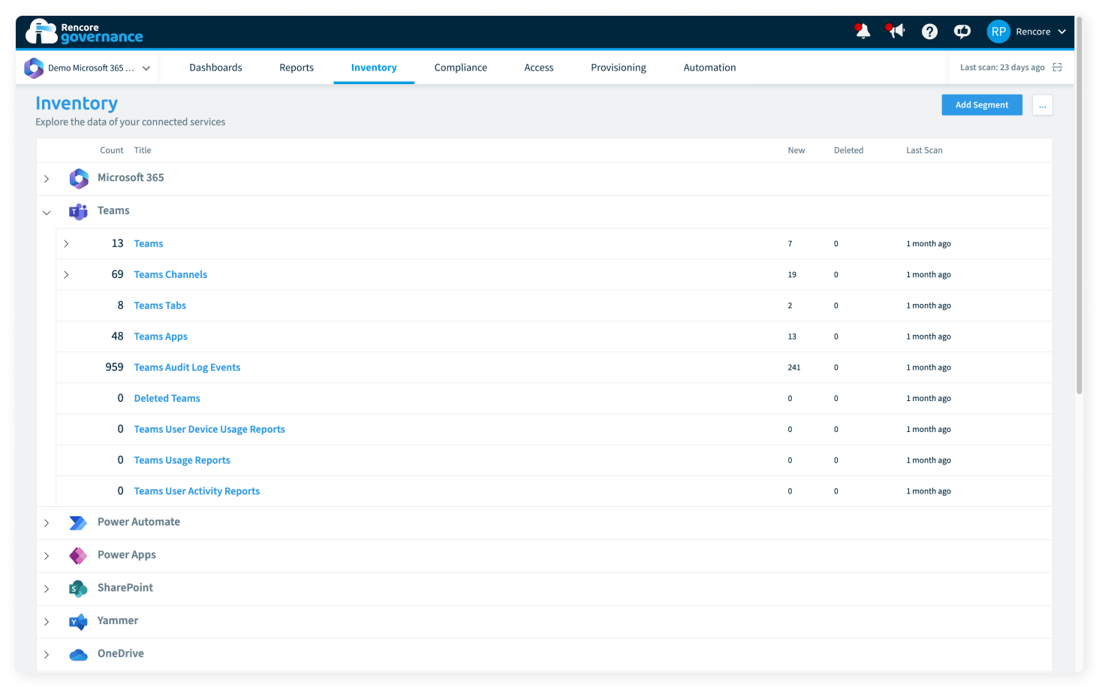Viewport: 1099px width, 688px height.
Task: Open the announcements megaphone icon
Action: pyautogui.click(x=896, y=32)
